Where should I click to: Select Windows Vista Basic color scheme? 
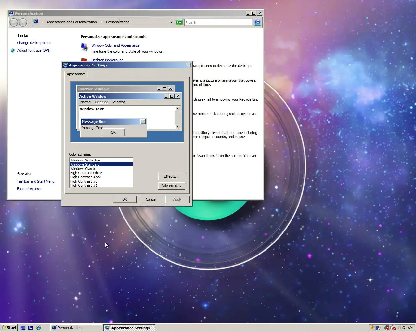tap(101, 160)
